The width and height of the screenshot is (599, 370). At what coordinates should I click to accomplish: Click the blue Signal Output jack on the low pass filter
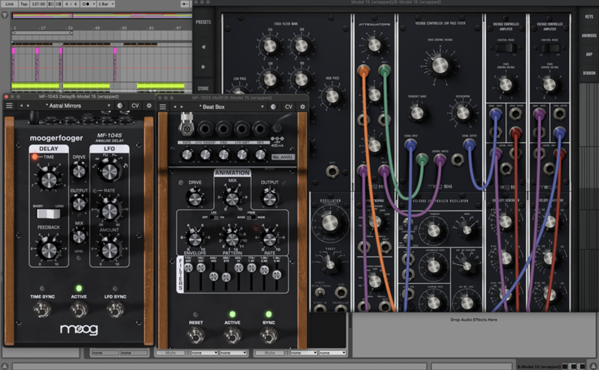tap(469, 144)
